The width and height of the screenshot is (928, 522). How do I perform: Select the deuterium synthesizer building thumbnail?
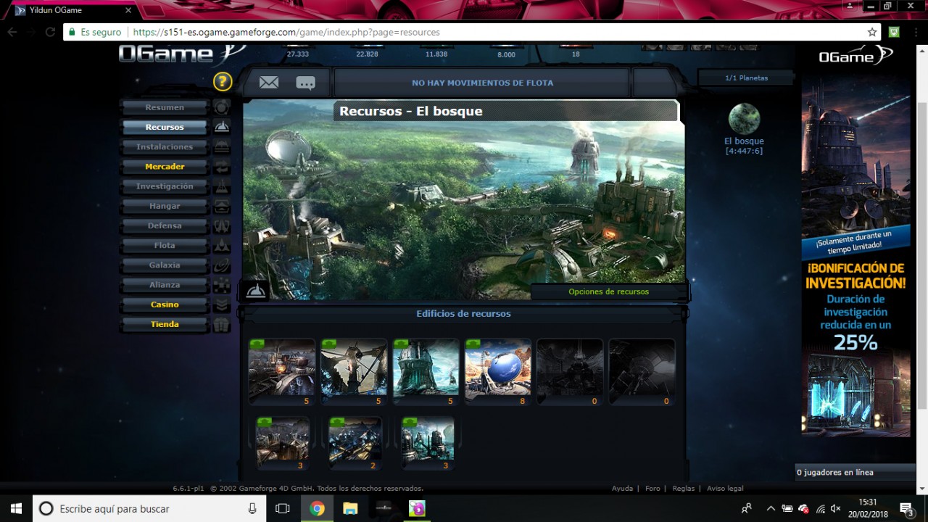426,371
